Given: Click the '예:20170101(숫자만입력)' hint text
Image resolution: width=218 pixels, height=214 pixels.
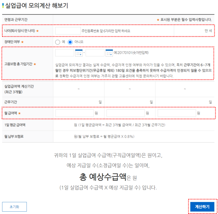Looking at the screenshot, I should point(131,53).
